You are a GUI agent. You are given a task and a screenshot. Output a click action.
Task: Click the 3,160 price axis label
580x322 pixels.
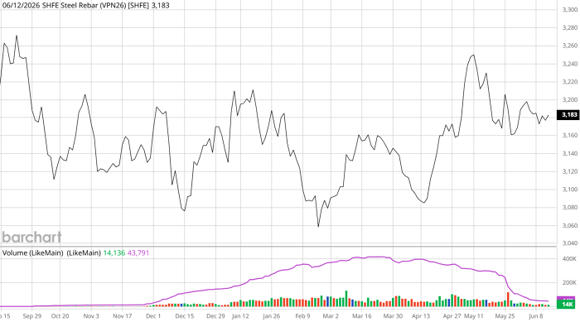570,135
